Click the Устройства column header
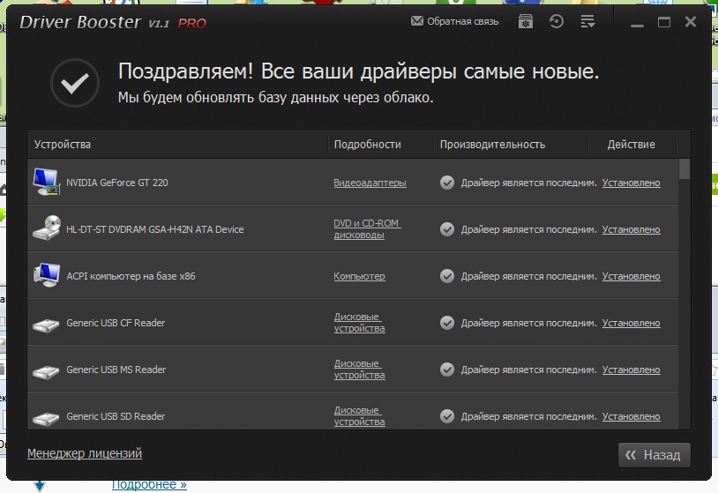This screenshot has width=718, height=493. 63,145
